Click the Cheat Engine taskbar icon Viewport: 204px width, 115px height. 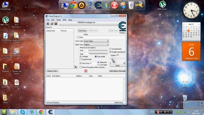click(x=50, y=112)
